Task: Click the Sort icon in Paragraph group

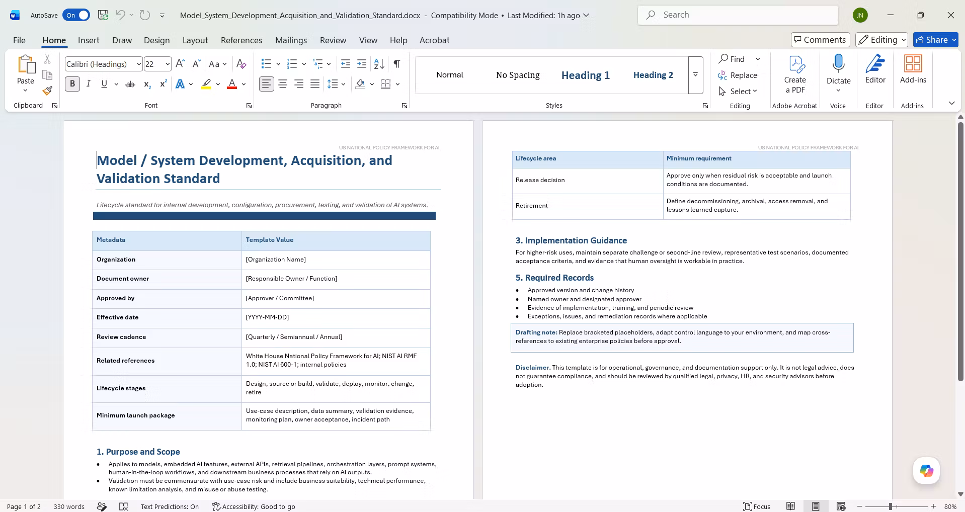Action: coord(379,64)
